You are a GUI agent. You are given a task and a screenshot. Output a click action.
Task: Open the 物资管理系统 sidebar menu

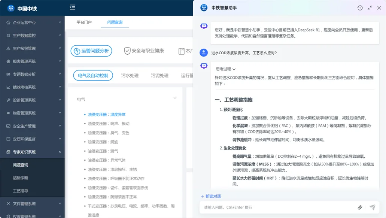click(32, 113)
